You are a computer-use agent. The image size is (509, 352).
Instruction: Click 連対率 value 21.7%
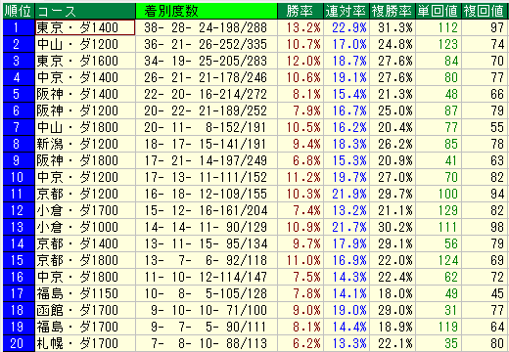pos(347,227)
